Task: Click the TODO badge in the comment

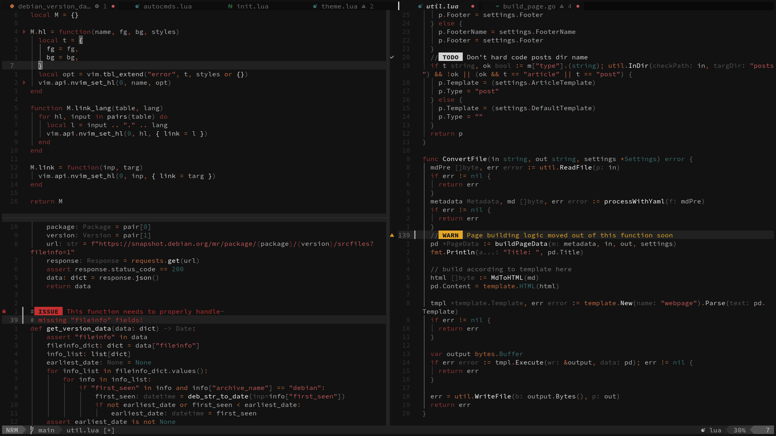Action: (451, 57)
